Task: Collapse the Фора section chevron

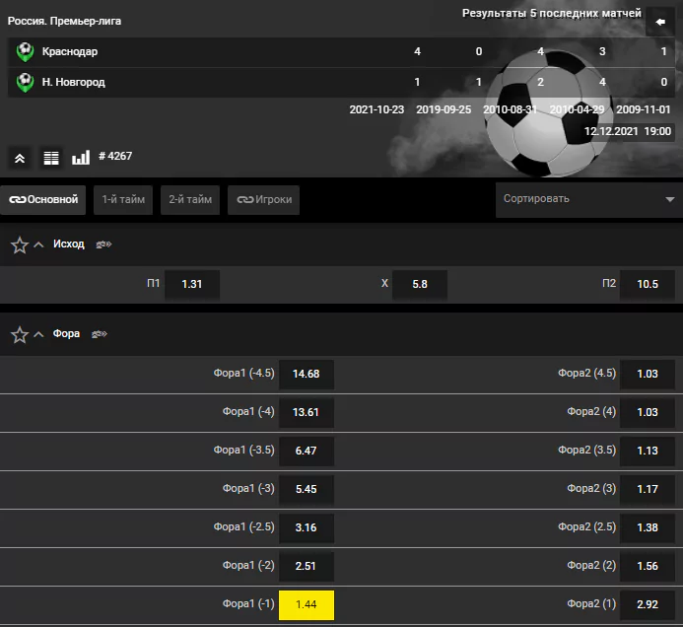Action: [x=38, y=334]
